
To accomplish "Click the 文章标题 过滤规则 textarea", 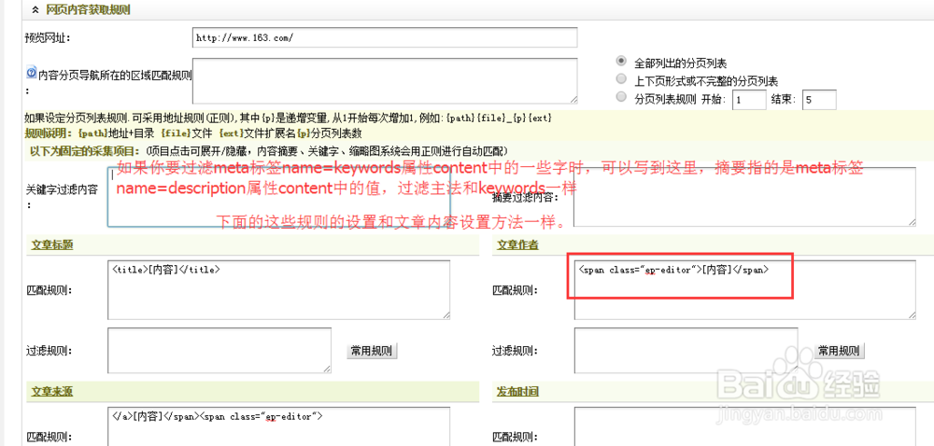I will click(219, 351).
